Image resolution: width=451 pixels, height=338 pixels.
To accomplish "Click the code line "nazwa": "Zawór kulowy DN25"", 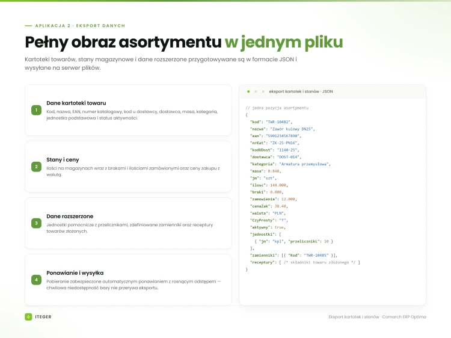I will click(282, 129).
